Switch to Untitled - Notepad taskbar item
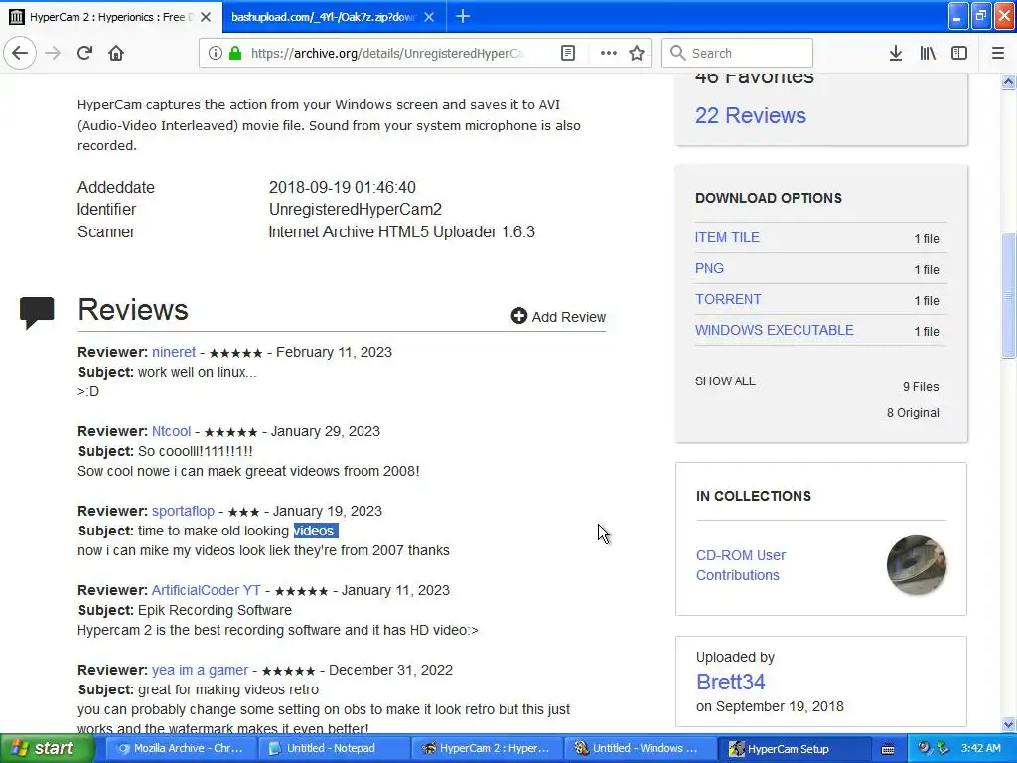 pyautogui.click(x=334, y=749)
